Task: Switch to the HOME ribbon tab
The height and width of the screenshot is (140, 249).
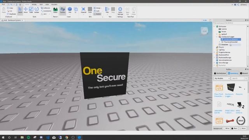Action: [x=27, y=4]
